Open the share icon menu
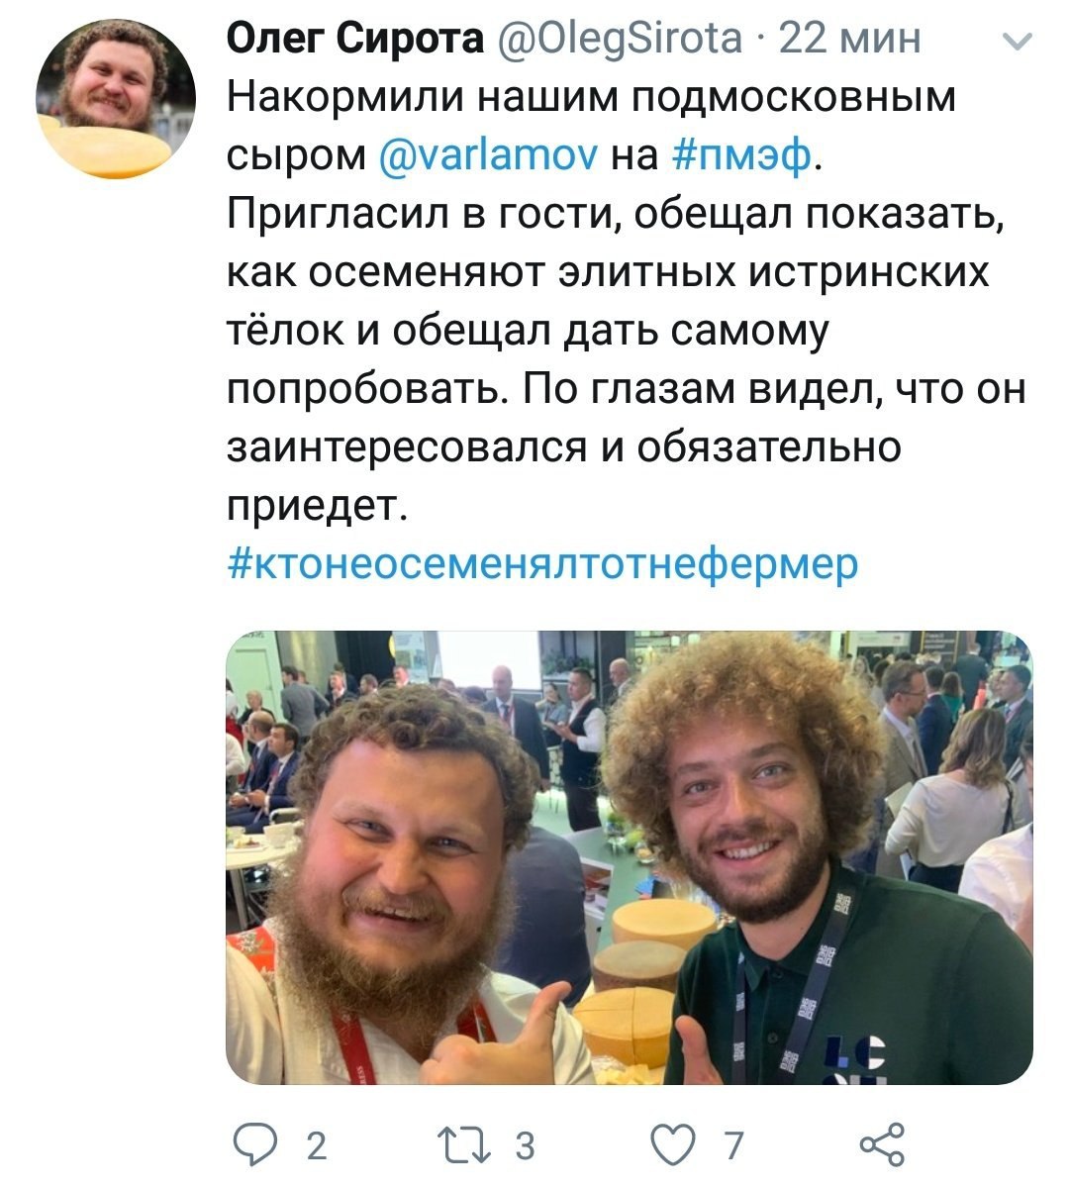Viewport: 1069px width, 1188px height. click(883, 1144)
